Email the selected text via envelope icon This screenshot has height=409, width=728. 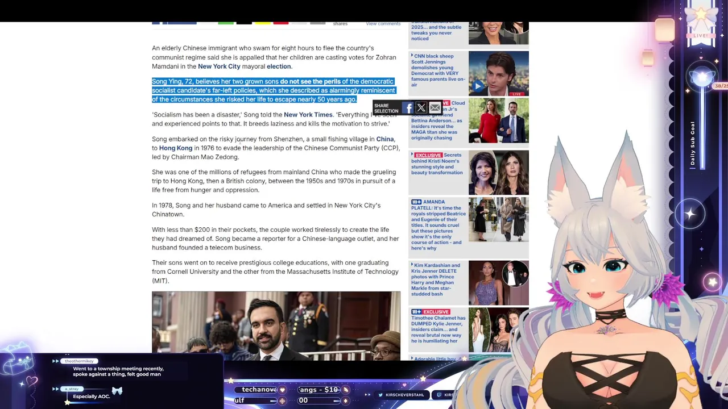(x=435, y=108)
